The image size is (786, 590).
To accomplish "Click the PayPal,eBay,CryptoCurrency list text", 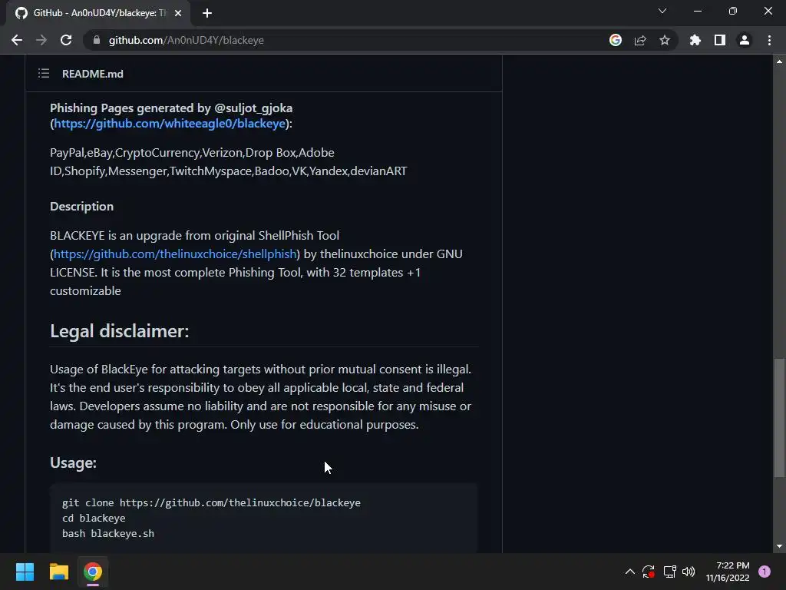I will point(229,161).
